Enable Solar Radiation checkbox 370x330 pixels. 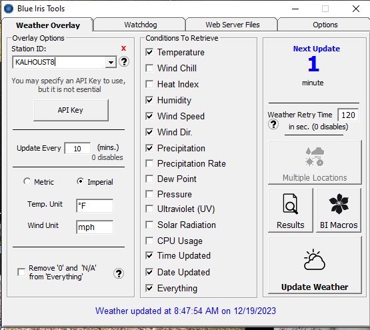click(149, 225)
